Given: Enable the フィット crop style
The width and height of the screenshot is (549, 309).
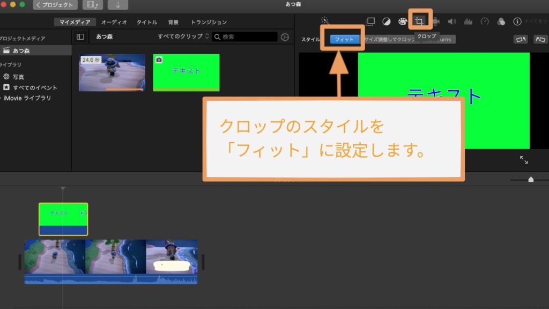Looking at the screenshot, I should point(343,39).
